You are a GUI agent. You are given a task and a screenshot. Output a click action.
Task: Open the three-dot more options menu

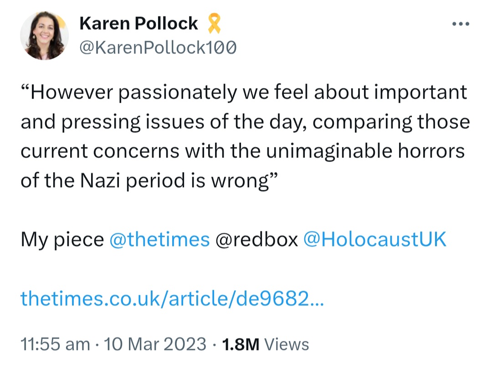pyautogui.click(x=461, y=24)
